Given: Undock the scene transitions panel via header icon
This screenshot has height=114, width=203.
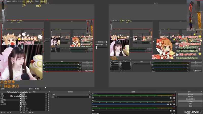Looking at the screenshot, I should coord(90,92).
